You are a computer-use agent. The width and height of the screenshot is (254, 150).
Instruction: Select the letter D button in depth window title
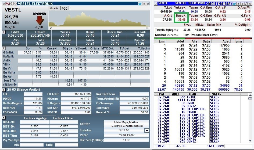click(212, 3)
